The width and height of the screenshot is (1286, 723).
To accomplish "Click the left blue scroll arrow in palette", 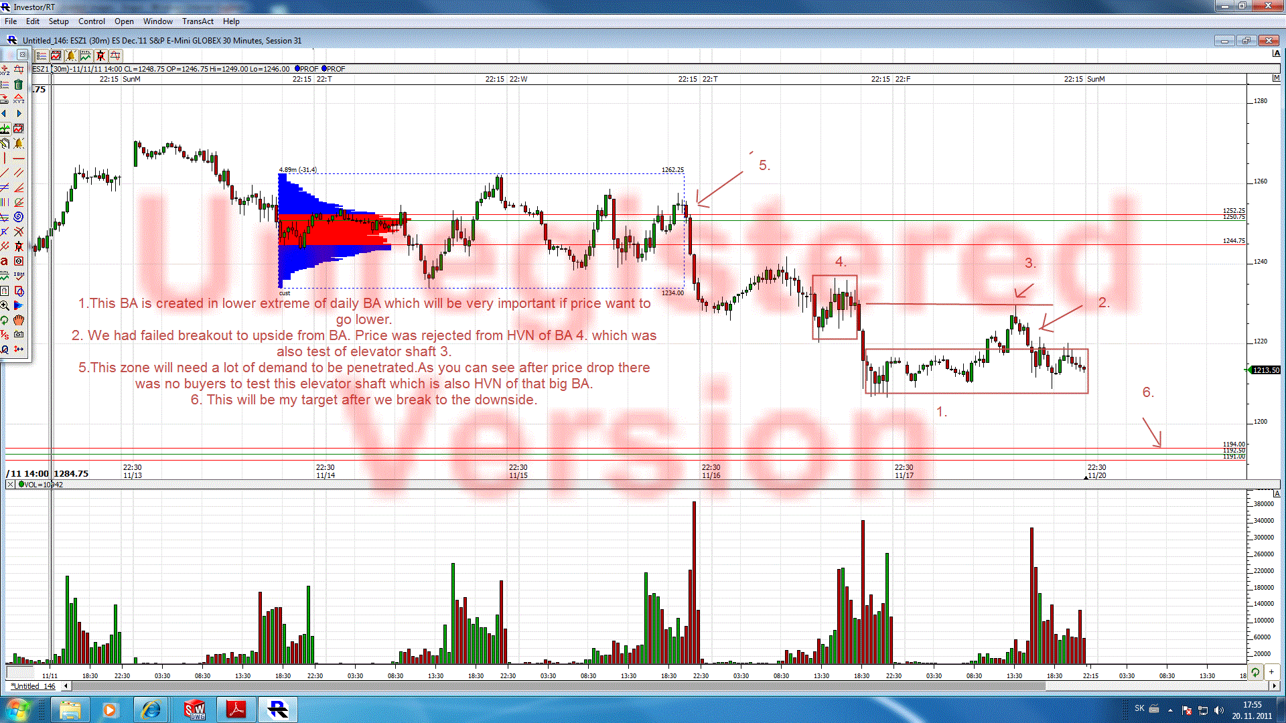I will [5, 114].
